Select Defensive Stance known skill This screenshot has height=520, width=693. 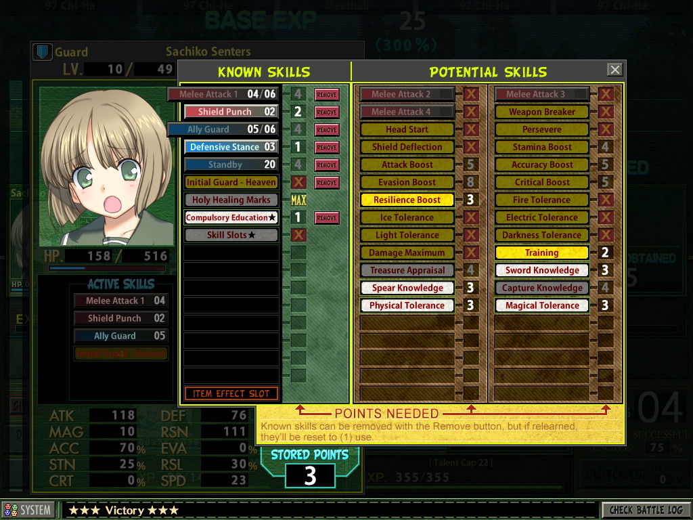click(x=231, y=147)
